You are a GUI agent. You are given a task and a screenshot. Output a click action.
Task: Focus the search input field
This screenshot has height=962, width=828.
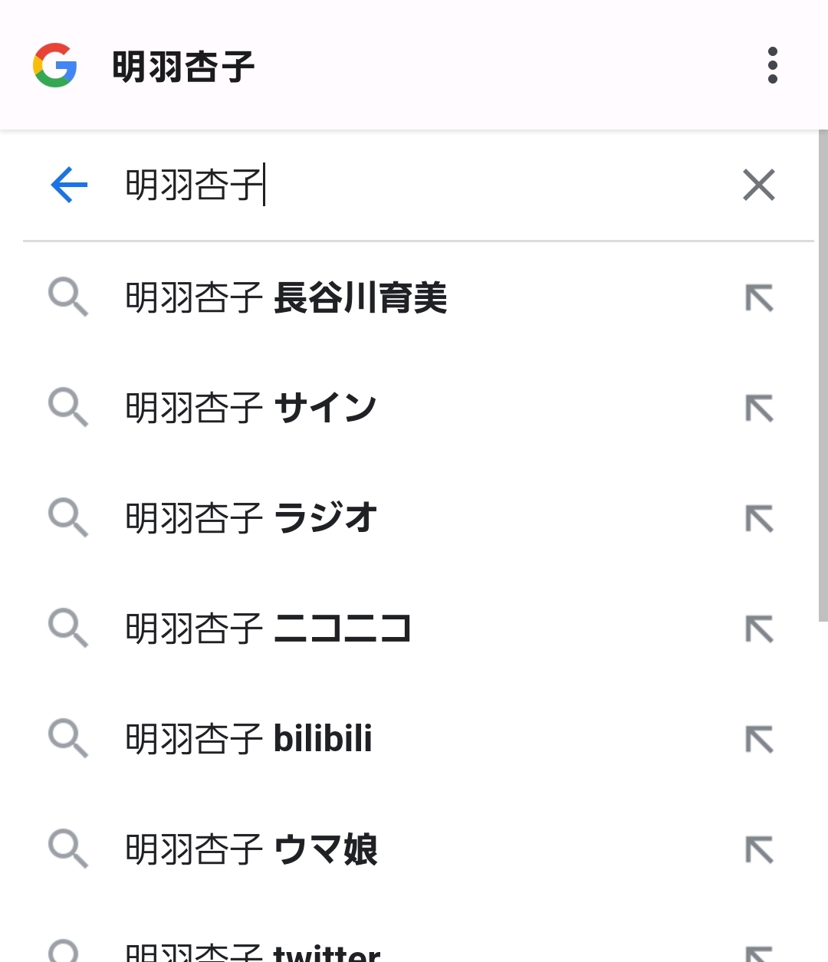(x=418, y=185)
